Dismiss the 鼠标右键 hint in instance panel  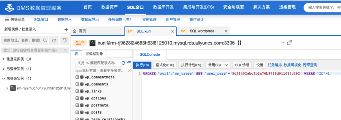click(x=65, y=50)
